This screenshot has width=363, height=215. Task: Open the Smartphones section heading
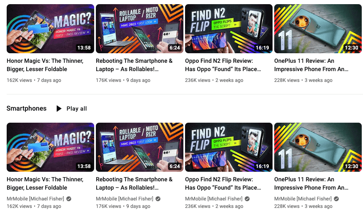26,108
